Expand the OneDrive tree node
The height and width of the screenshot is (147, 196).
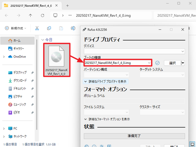(4, 57)
